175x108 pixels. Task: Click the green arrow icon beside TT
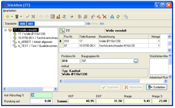tap(62, 31)
